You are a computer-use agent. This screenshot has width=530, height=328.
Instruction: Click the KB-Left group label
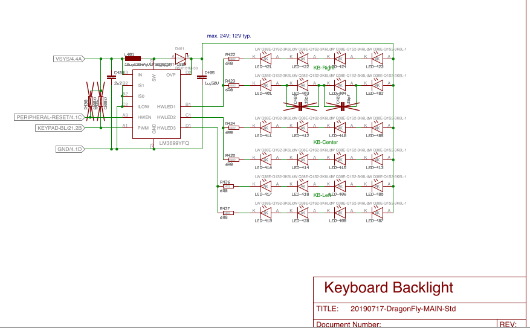pos(322,196)
